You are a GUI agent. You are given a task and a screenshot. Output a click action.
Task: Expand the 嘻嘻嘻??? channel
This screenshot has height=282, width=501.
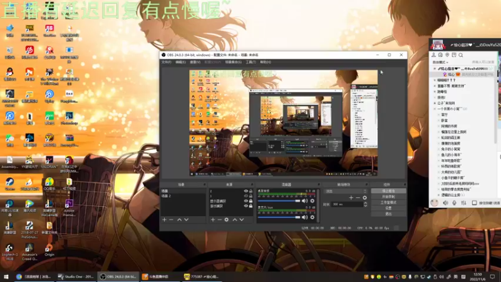pos(435,80)
